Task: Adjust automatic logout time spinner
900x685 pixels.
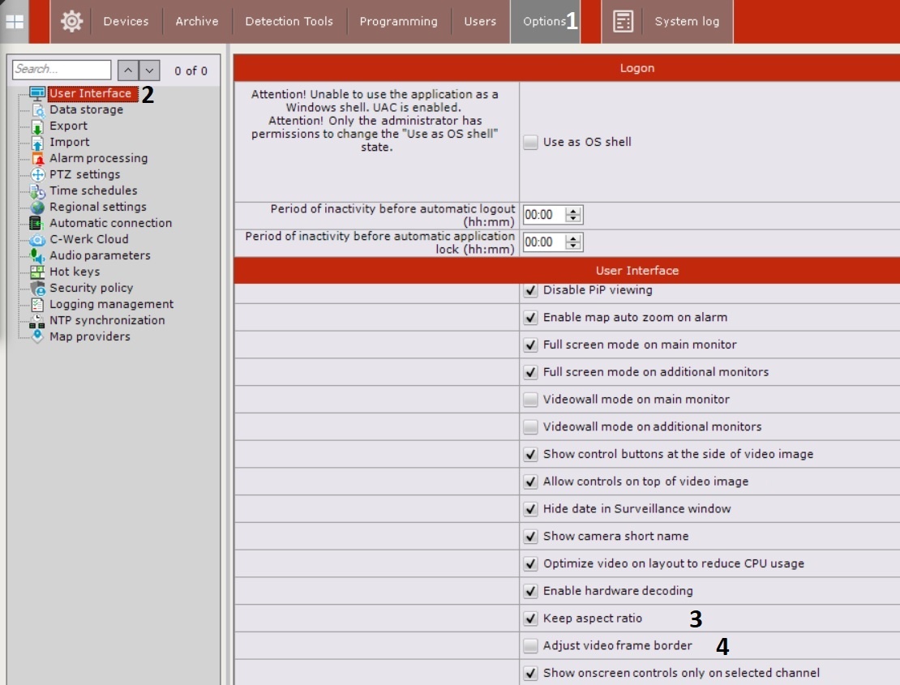Action: coord(574,215)
